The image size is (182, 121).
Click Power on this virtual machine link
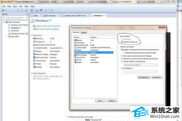pos(47,26)
